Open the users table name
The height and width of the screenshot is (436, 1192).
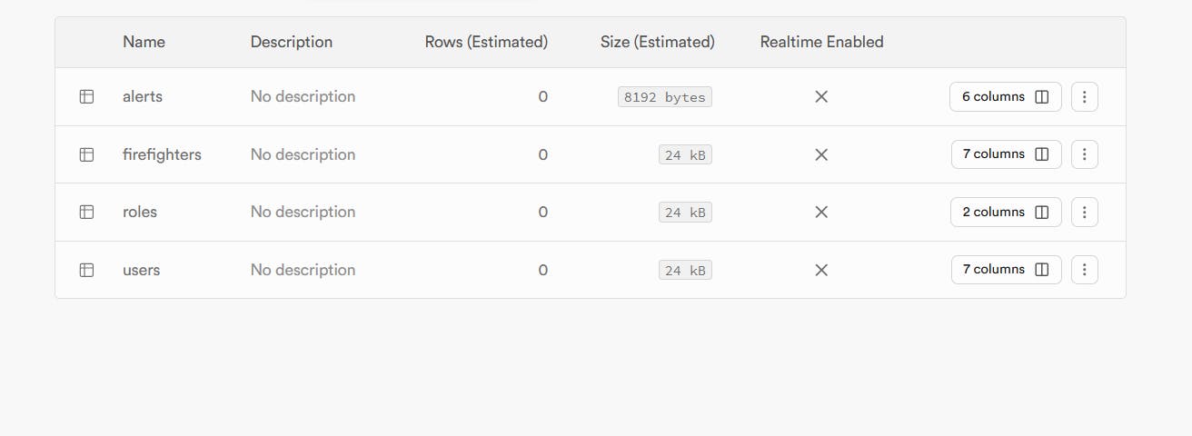tap(141, 270)
